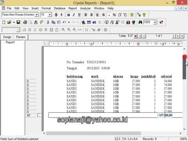This screenshot has height=141, width=188.
Task: Create a new report with New icon
Action: 4,22
